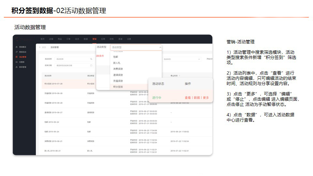The height and width of the screenshot is (176, 313).
Task: Choose 充值奖励 in the activity type list
Action: [118, 81]
